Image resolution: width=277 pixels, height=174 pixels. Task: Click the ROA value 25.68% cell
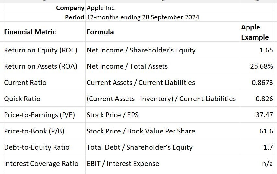click(257, 66)
